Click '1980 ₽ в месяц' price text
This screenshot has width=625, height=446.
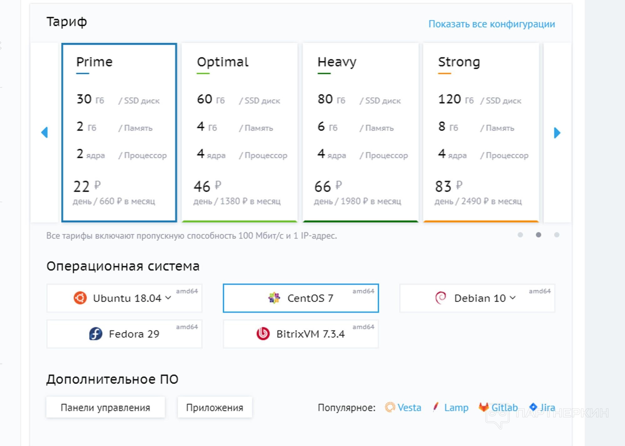coord(371,201)
